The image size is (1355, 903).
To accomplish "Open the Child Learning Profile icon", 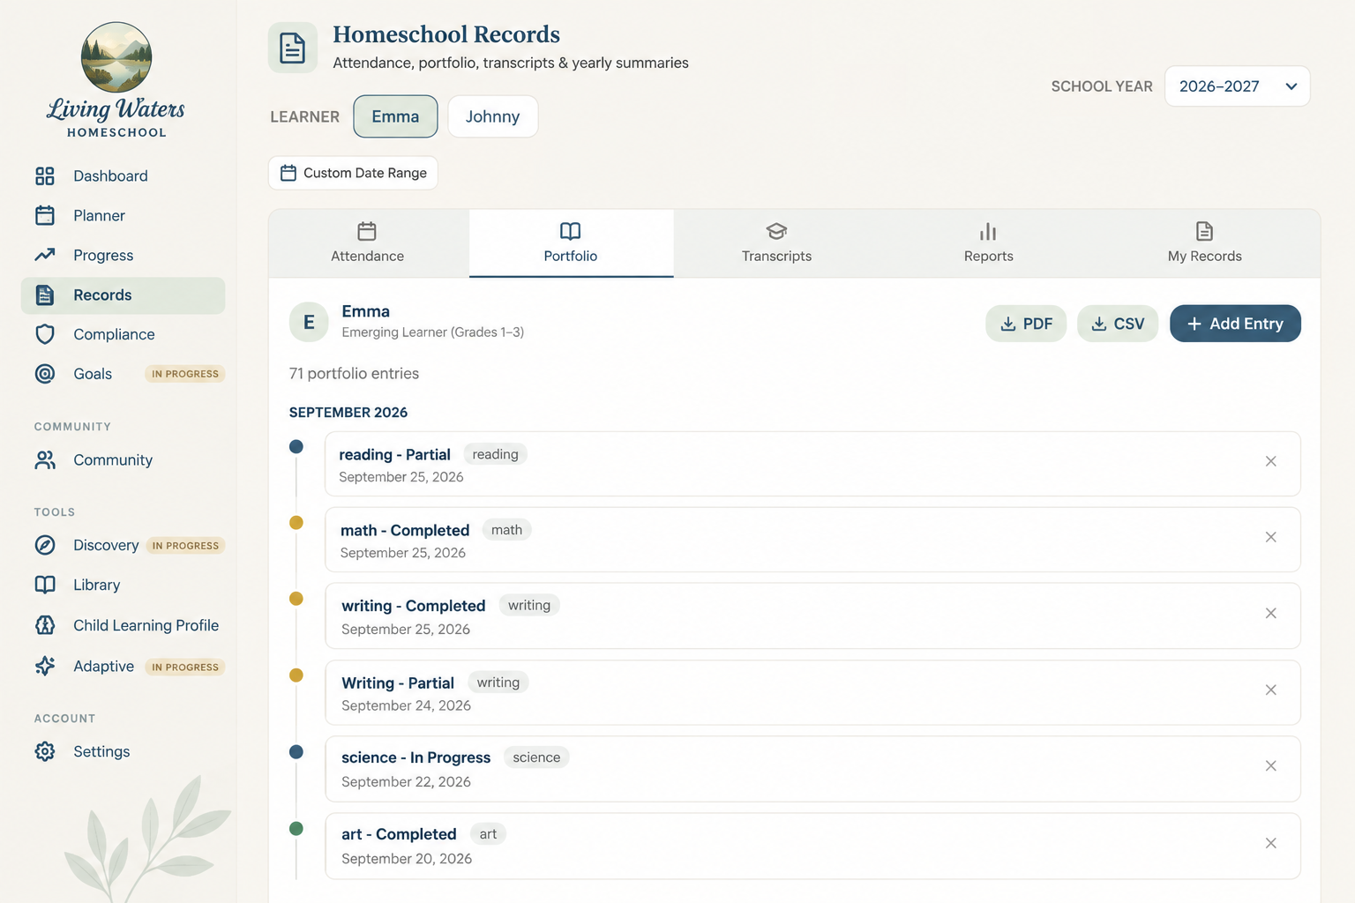I will pyautogui.click(x=45, y=625).
